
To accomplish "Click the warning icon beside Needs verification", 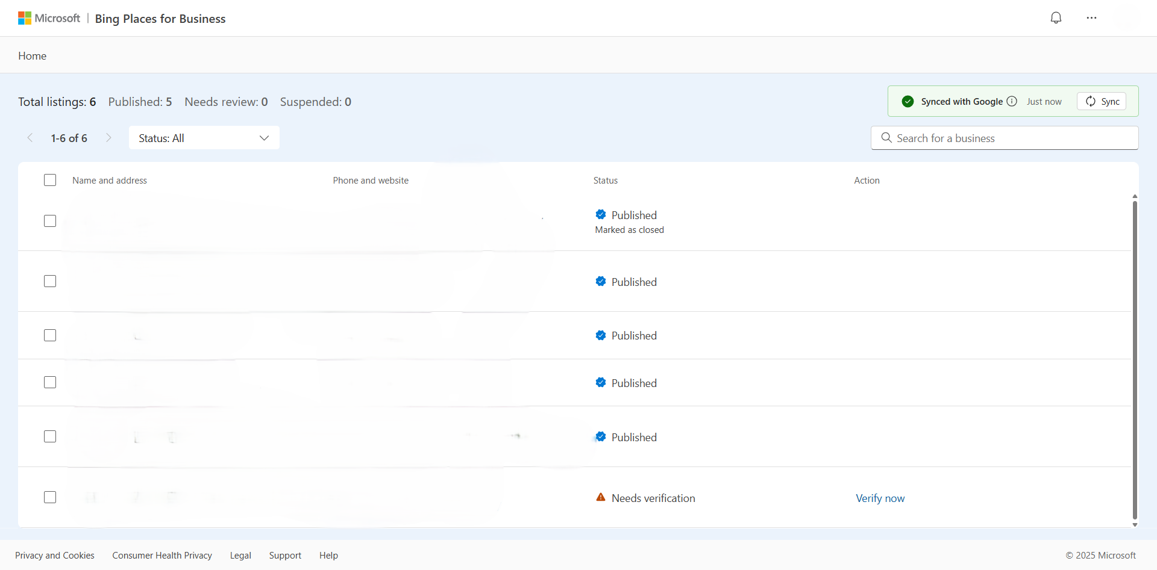I will 601,497.
